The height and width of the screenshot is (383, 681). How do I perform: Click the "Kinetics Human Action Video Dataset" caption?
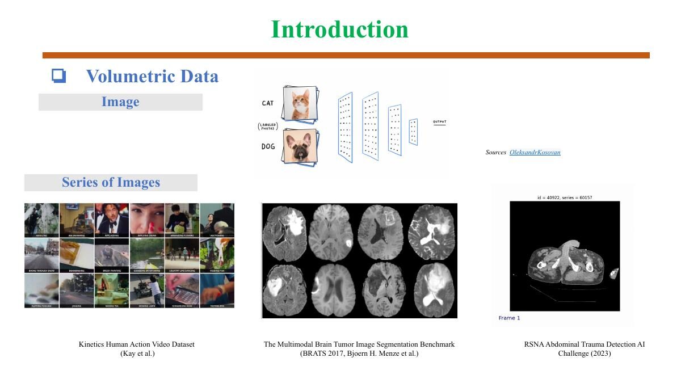pos(137,344)
